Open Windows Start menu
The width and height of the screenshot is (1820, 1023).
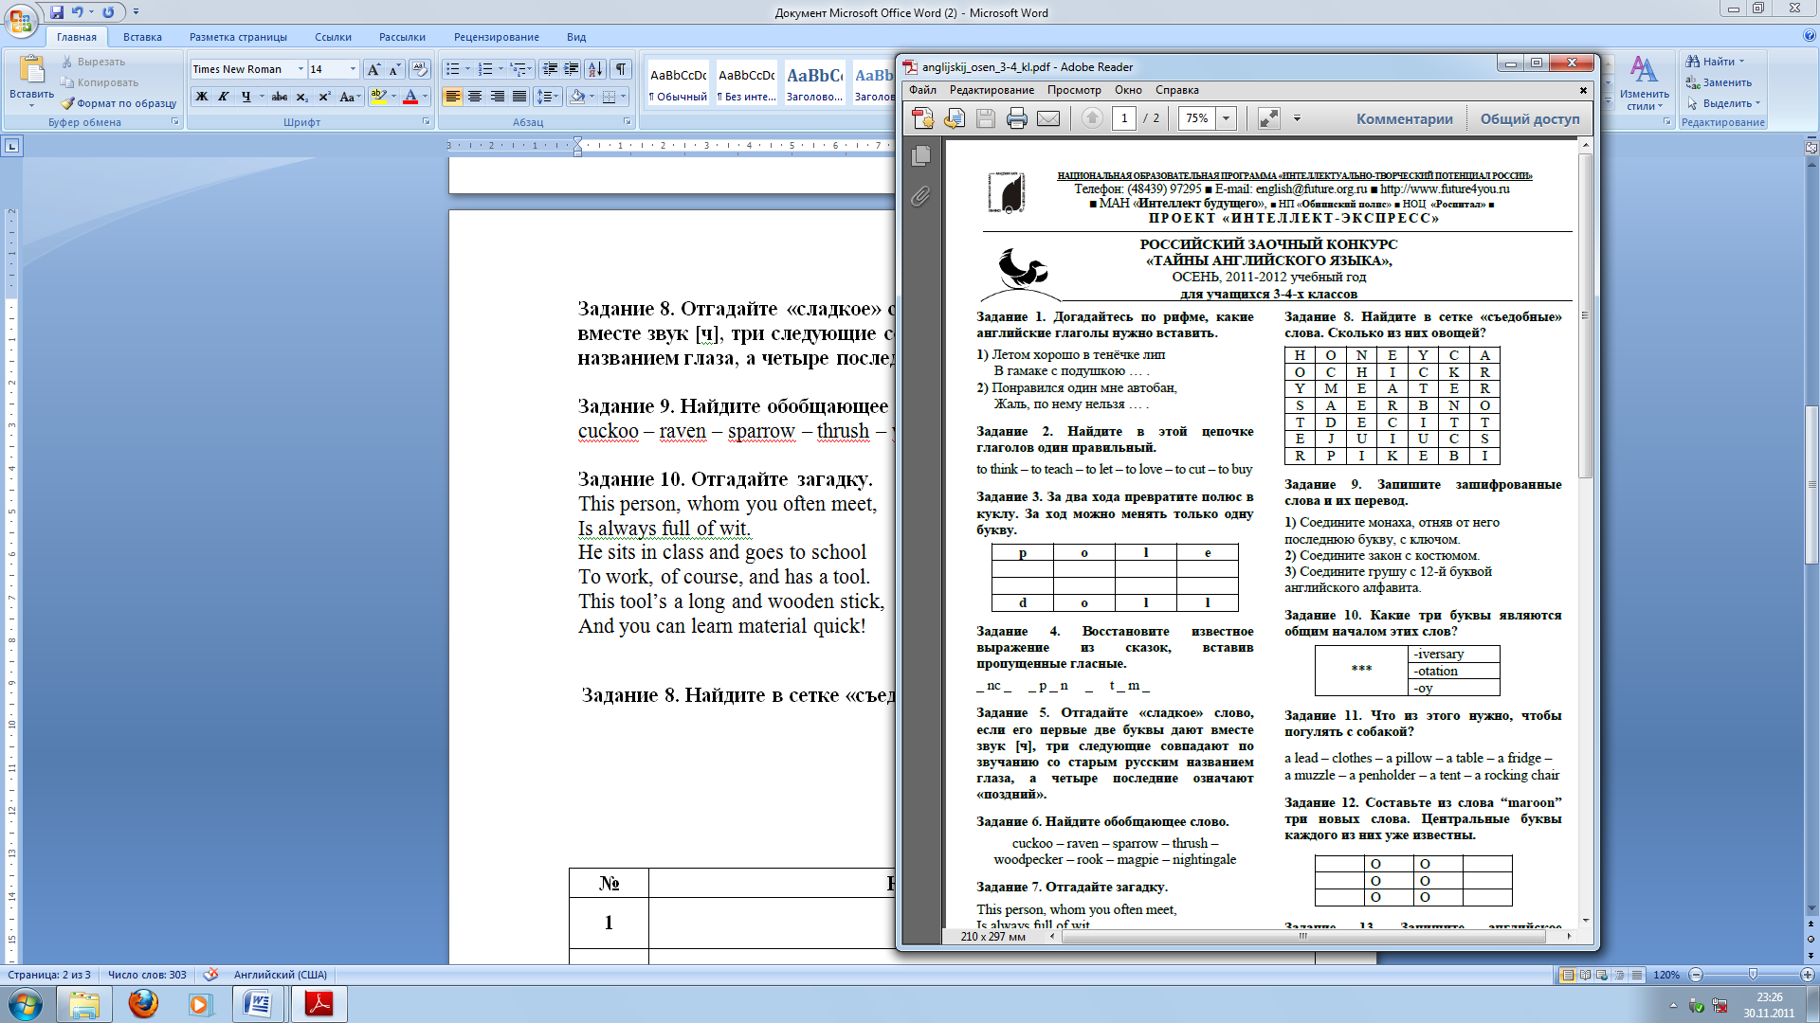(x=25, y=1004)
